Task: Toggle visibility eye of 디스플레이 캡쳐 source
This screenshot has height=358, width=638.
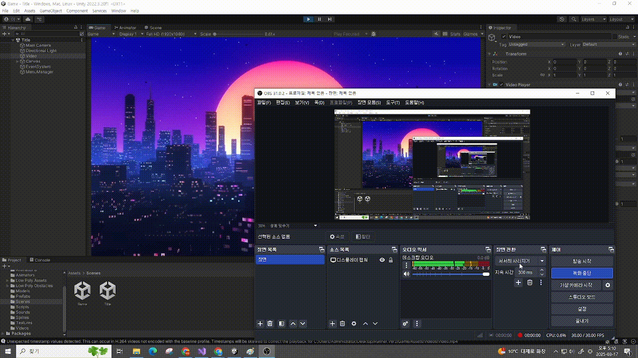Action: pos(382,260)
